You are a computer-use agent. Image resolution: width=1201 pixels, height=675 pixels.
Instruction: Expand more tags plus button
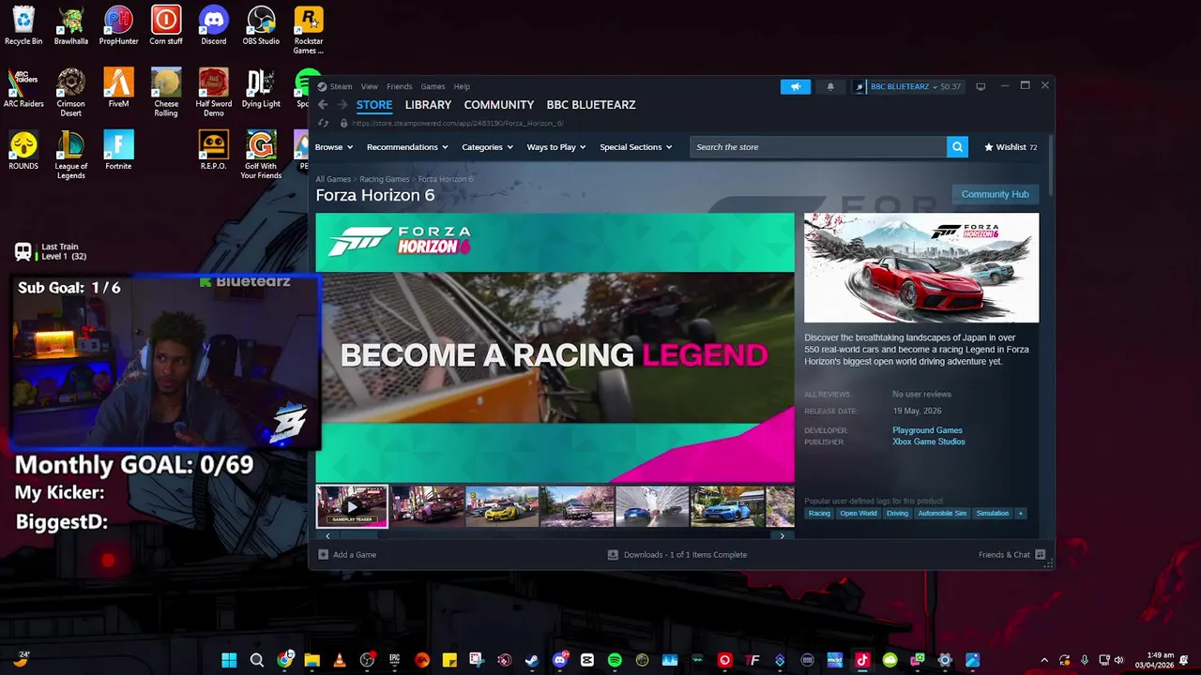(1021, 514)
